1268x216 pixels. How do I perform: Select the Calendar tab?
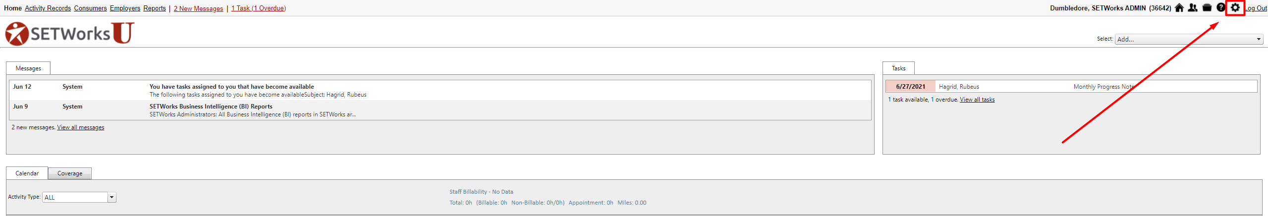(27, 173)
